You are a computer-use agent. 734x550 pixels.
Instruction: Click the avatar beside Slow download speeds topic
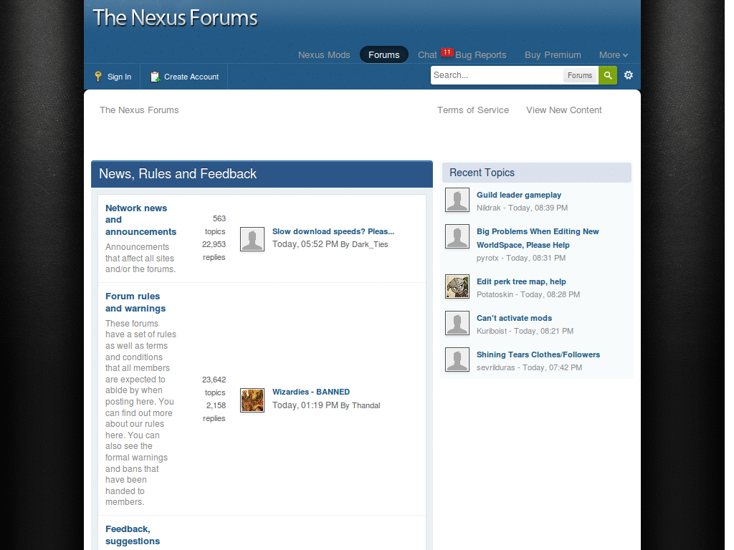252,238
